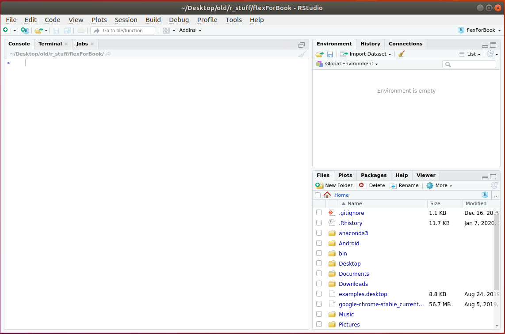Click the go-to-directory ellipsis button
505x334 pixels.
496,195
